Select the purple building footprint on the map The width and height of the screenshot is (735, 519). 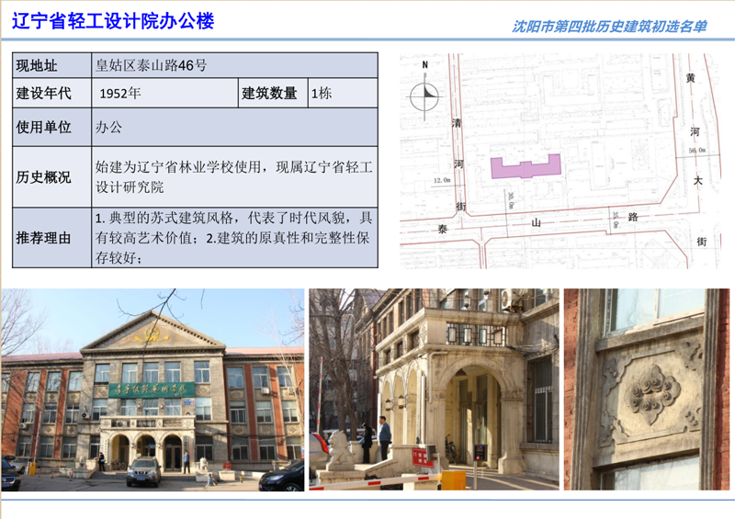point(526,166)
